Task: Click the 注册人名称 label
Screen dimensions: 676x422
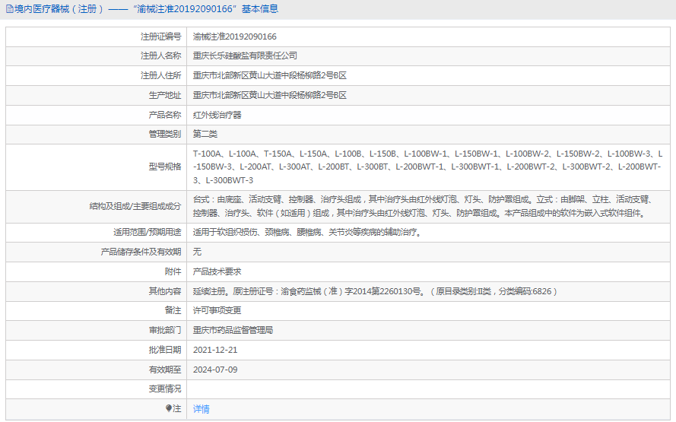Action: (x=160, y=56)
